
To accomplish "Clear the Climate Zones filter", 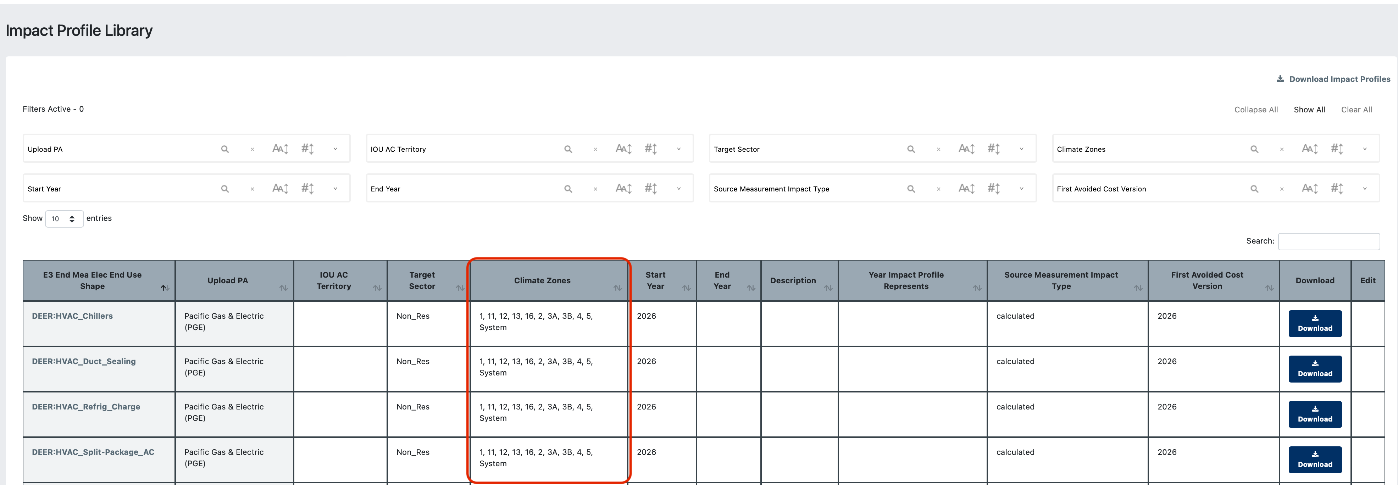I will (x=1282, y=149).
